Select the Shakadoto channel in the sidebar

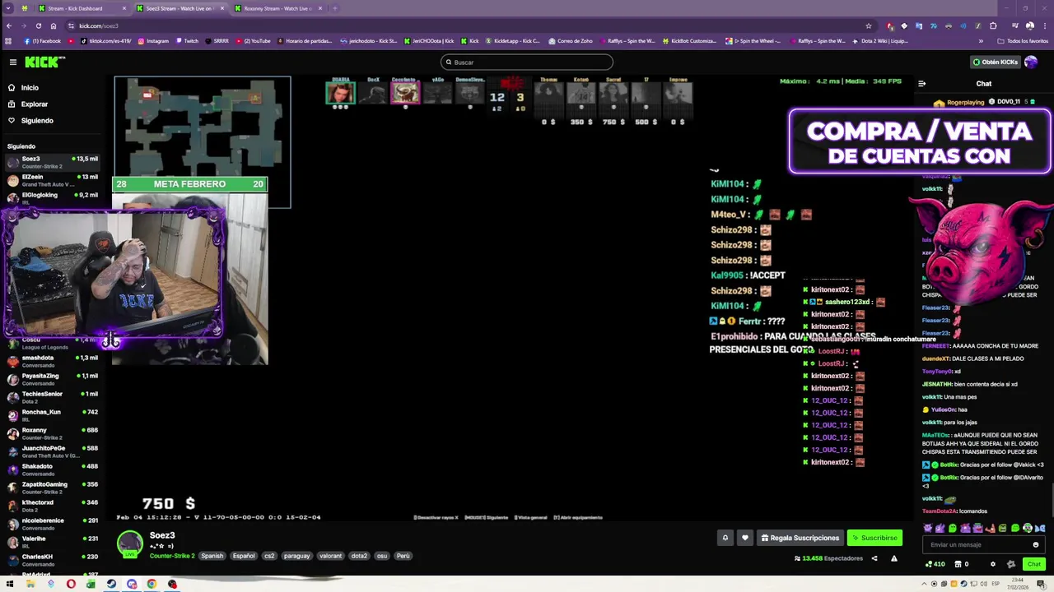(53, 469)
